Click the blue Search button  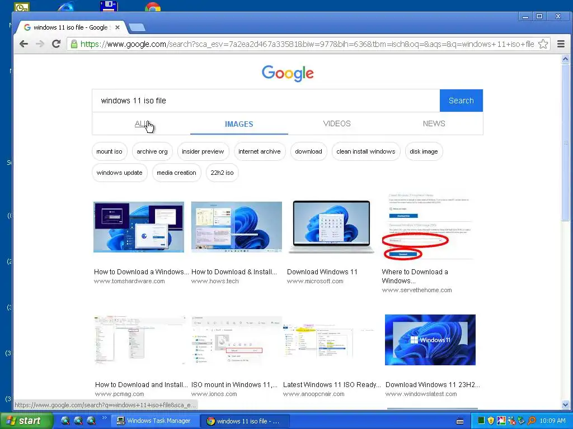(461, 101)
